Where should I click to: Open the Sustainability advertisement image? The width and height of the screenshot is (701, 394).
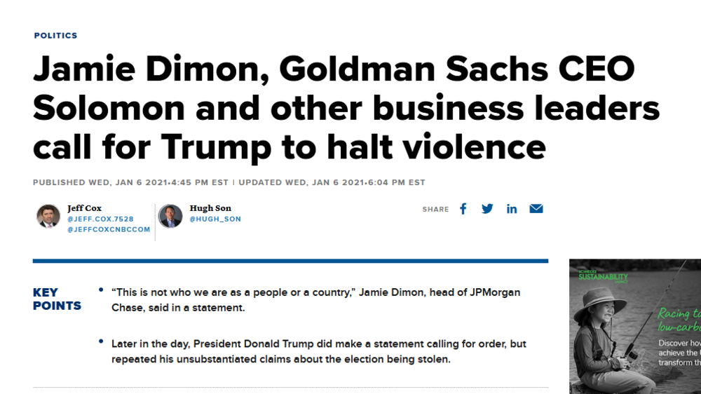tap(635, 327)
